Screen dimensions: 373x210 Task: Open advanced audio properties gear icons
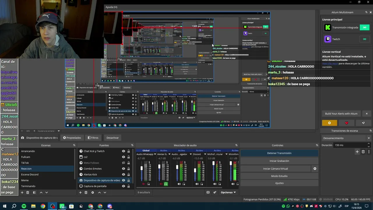coord(215,192)
